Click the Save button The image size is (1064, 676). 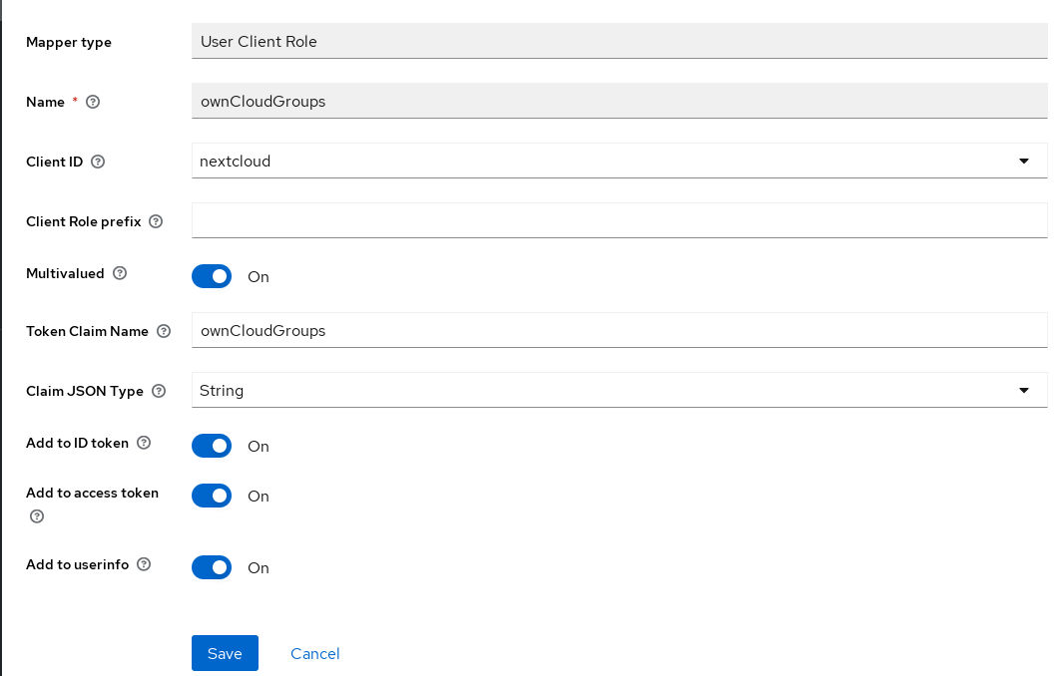pos(225,653)
